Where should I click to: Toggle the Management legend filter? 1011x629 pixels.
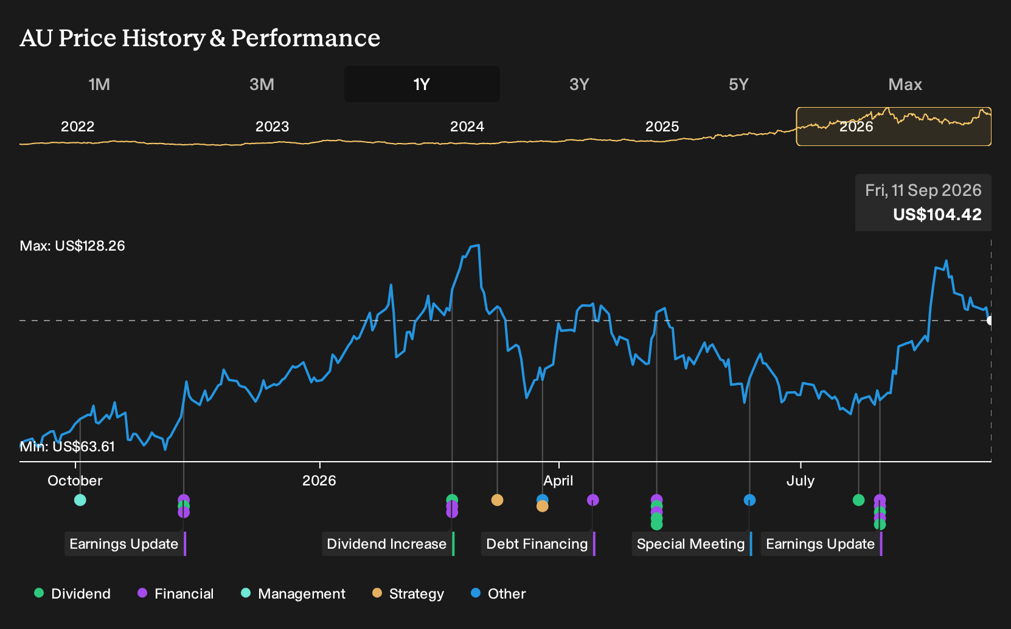click(293, 594)
